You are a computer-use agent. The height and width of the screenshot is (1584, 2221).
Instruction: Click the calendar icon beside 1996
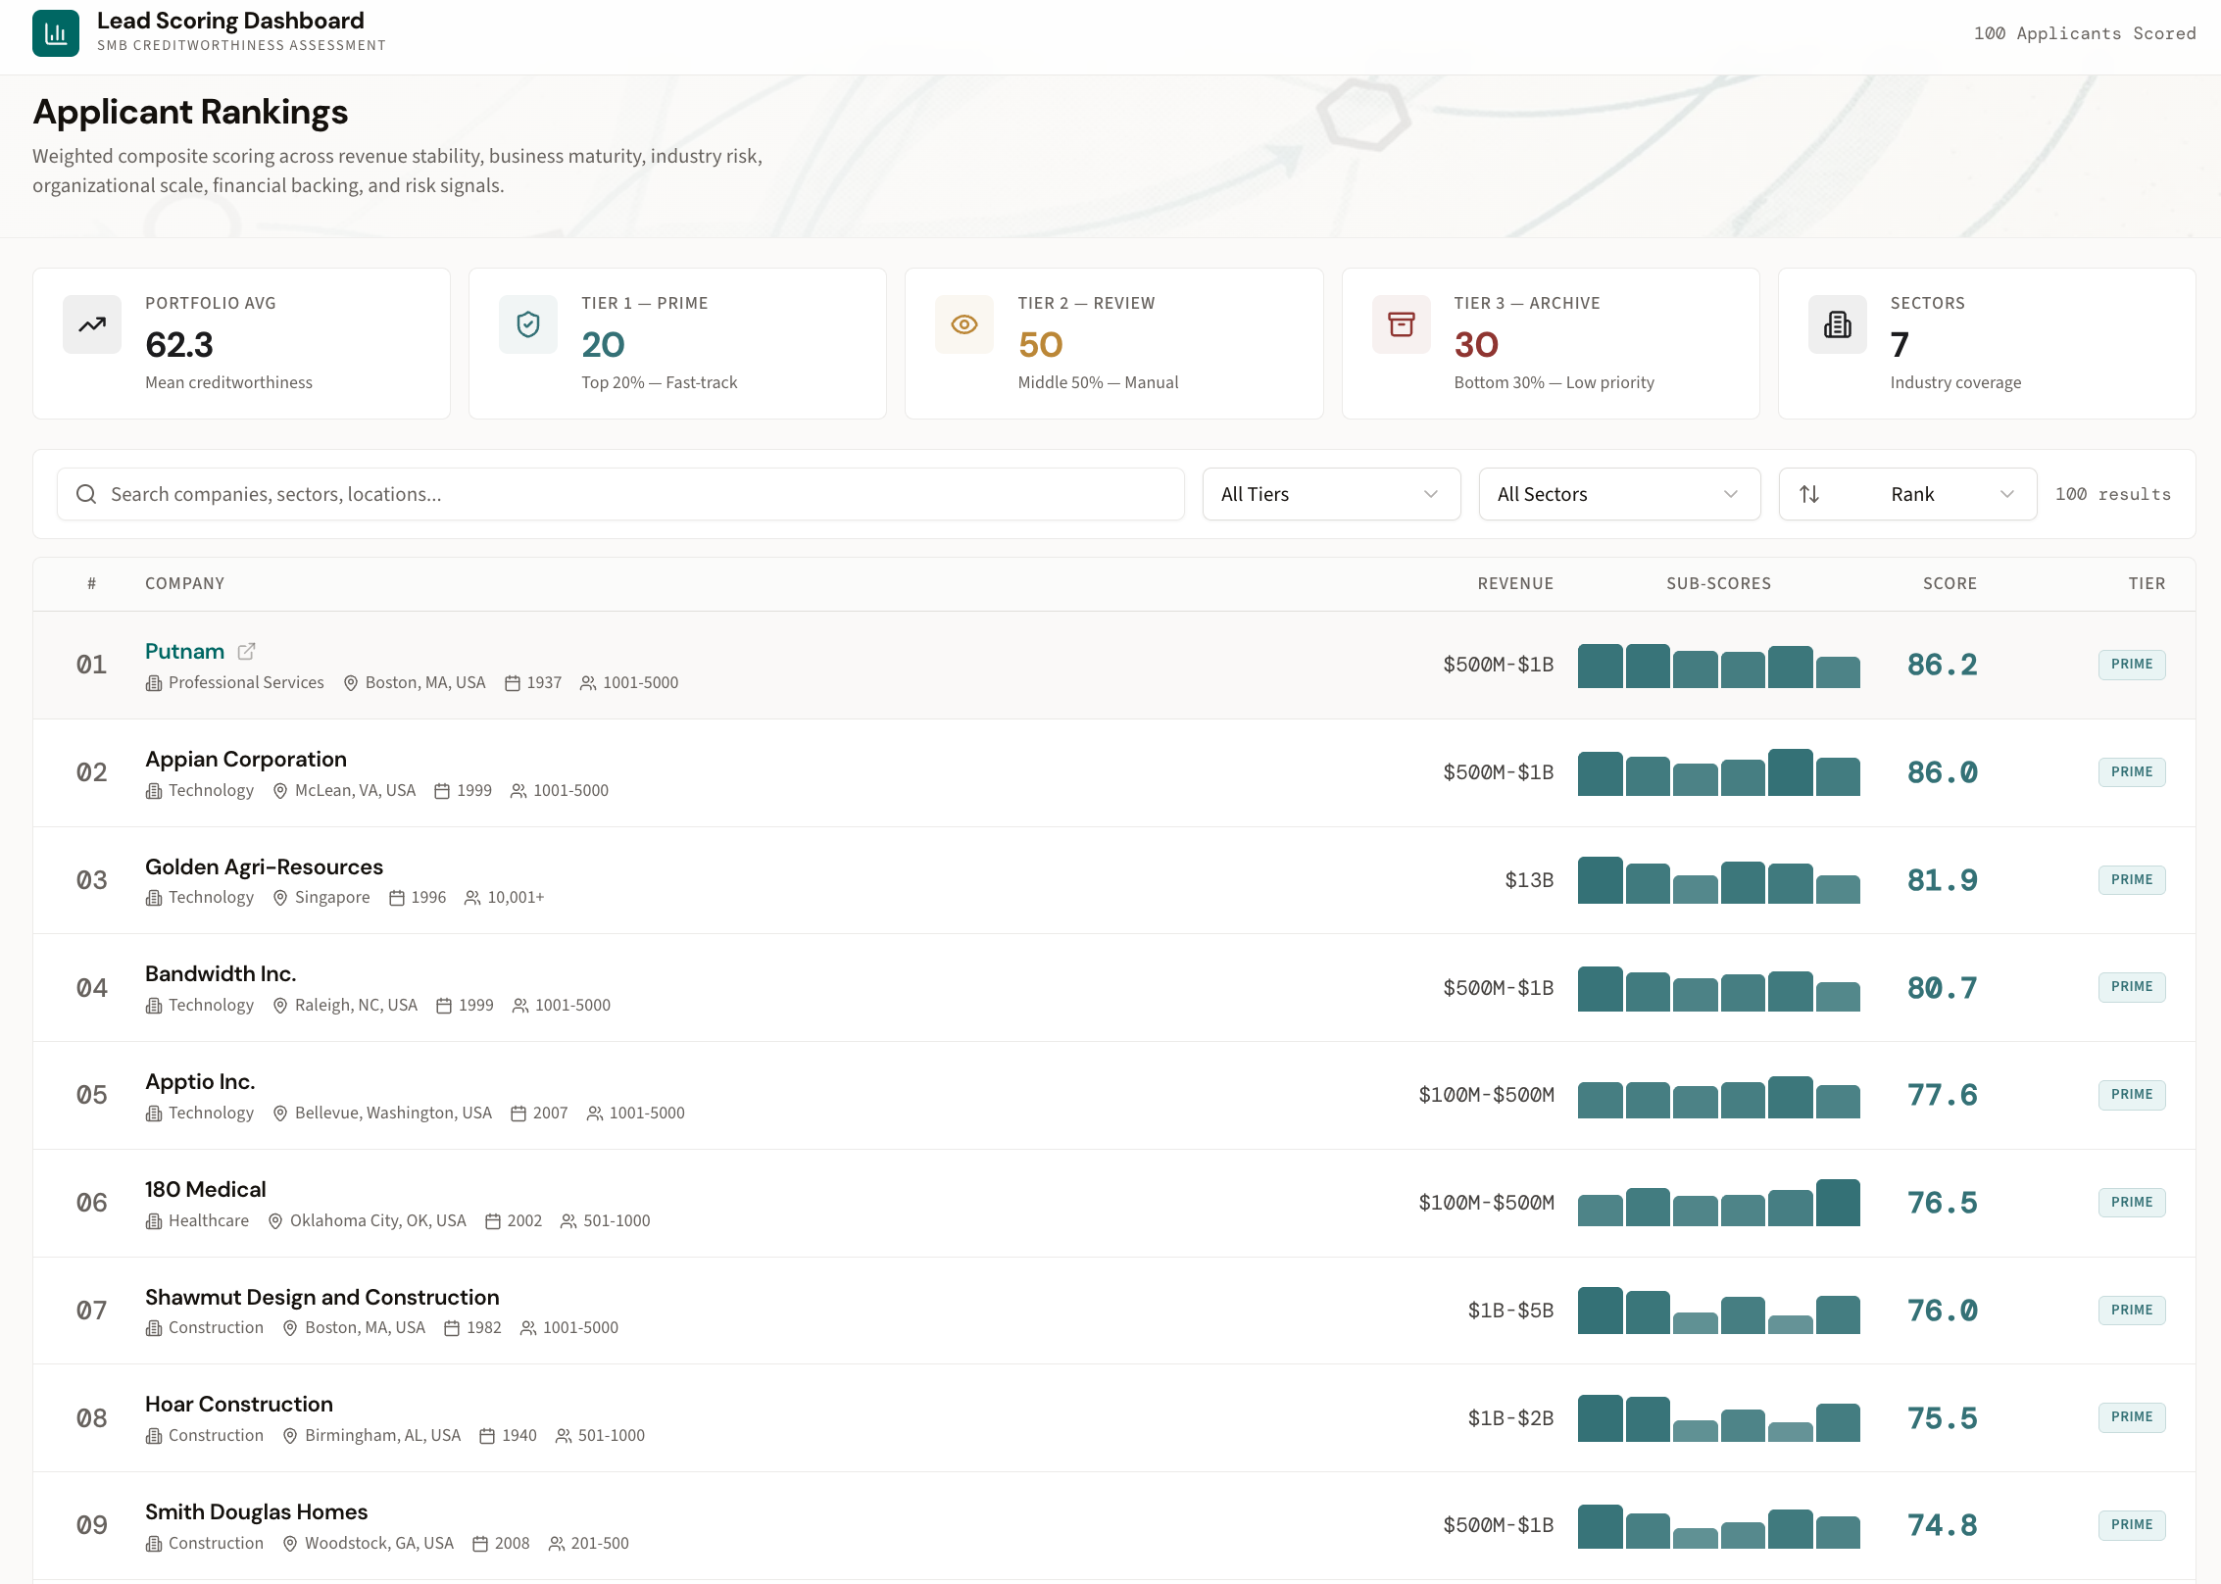coord(397,898)
